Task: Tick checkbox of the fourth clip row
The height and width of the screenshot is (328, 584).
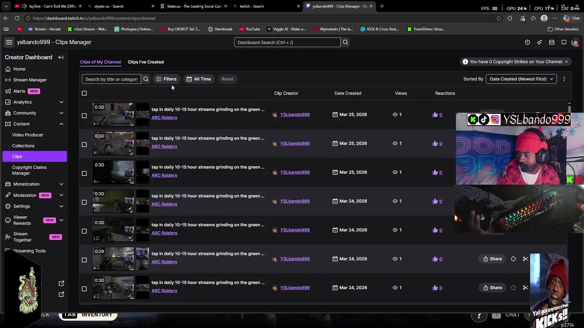Action: click(84, 202)
